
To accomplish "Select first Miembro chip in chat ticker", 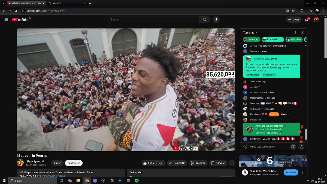I will pos(252,40).
